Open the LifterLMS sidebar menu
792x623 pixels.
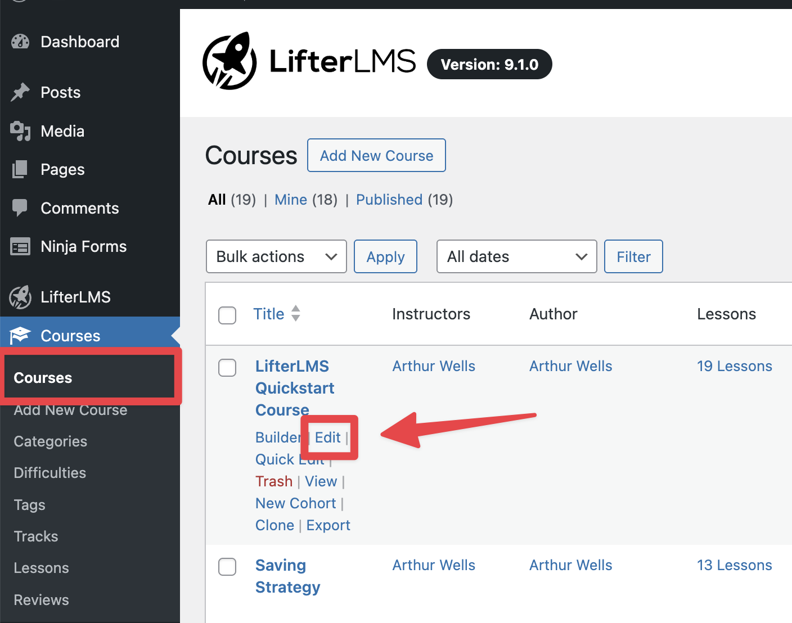pyautogui.click(x=76, y=297)
